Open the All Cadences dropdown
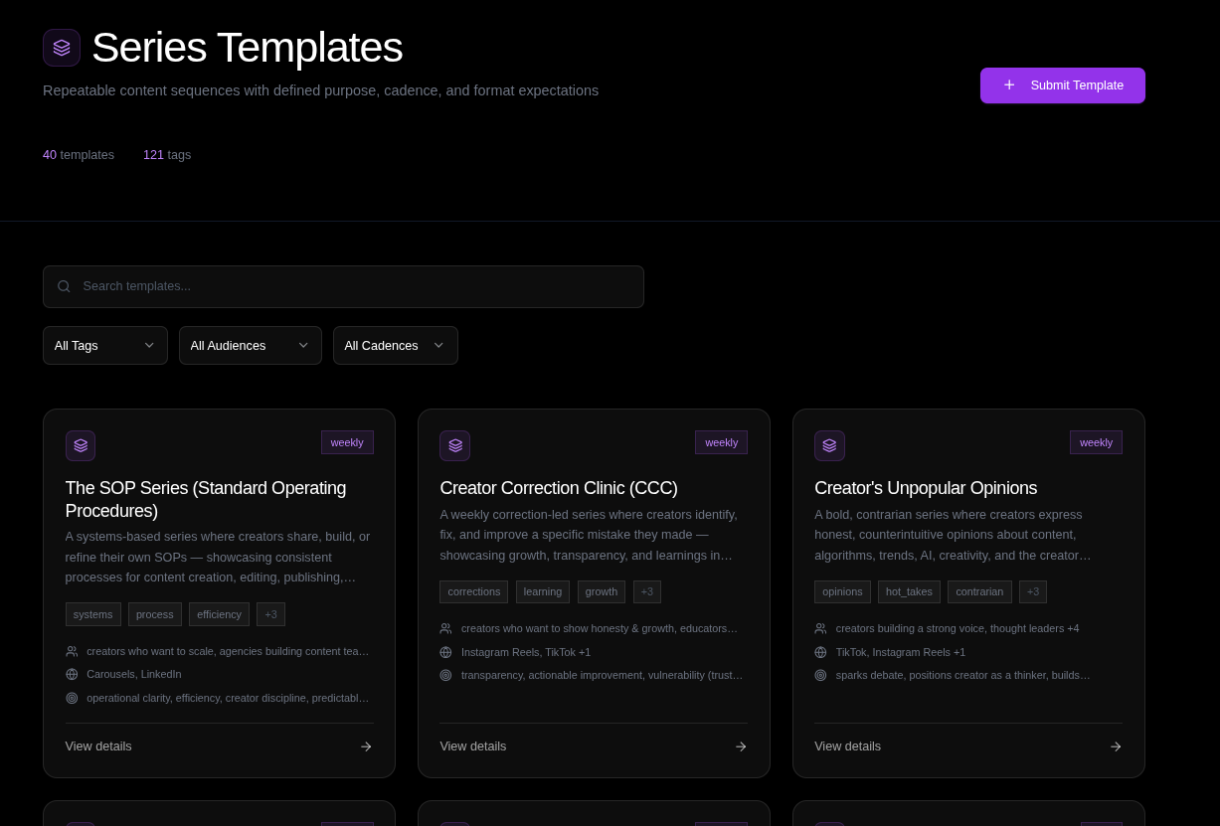 [x=396, y=346]
